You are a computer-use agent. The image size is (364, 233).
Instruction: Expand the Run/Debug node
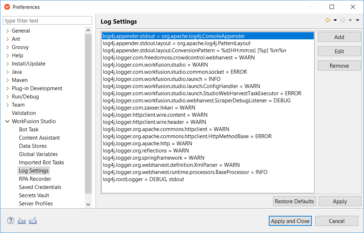click(x=8, y=97)
